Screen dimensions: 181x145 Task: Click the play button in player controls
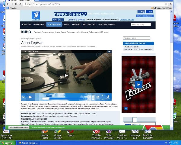click(30, 97)
